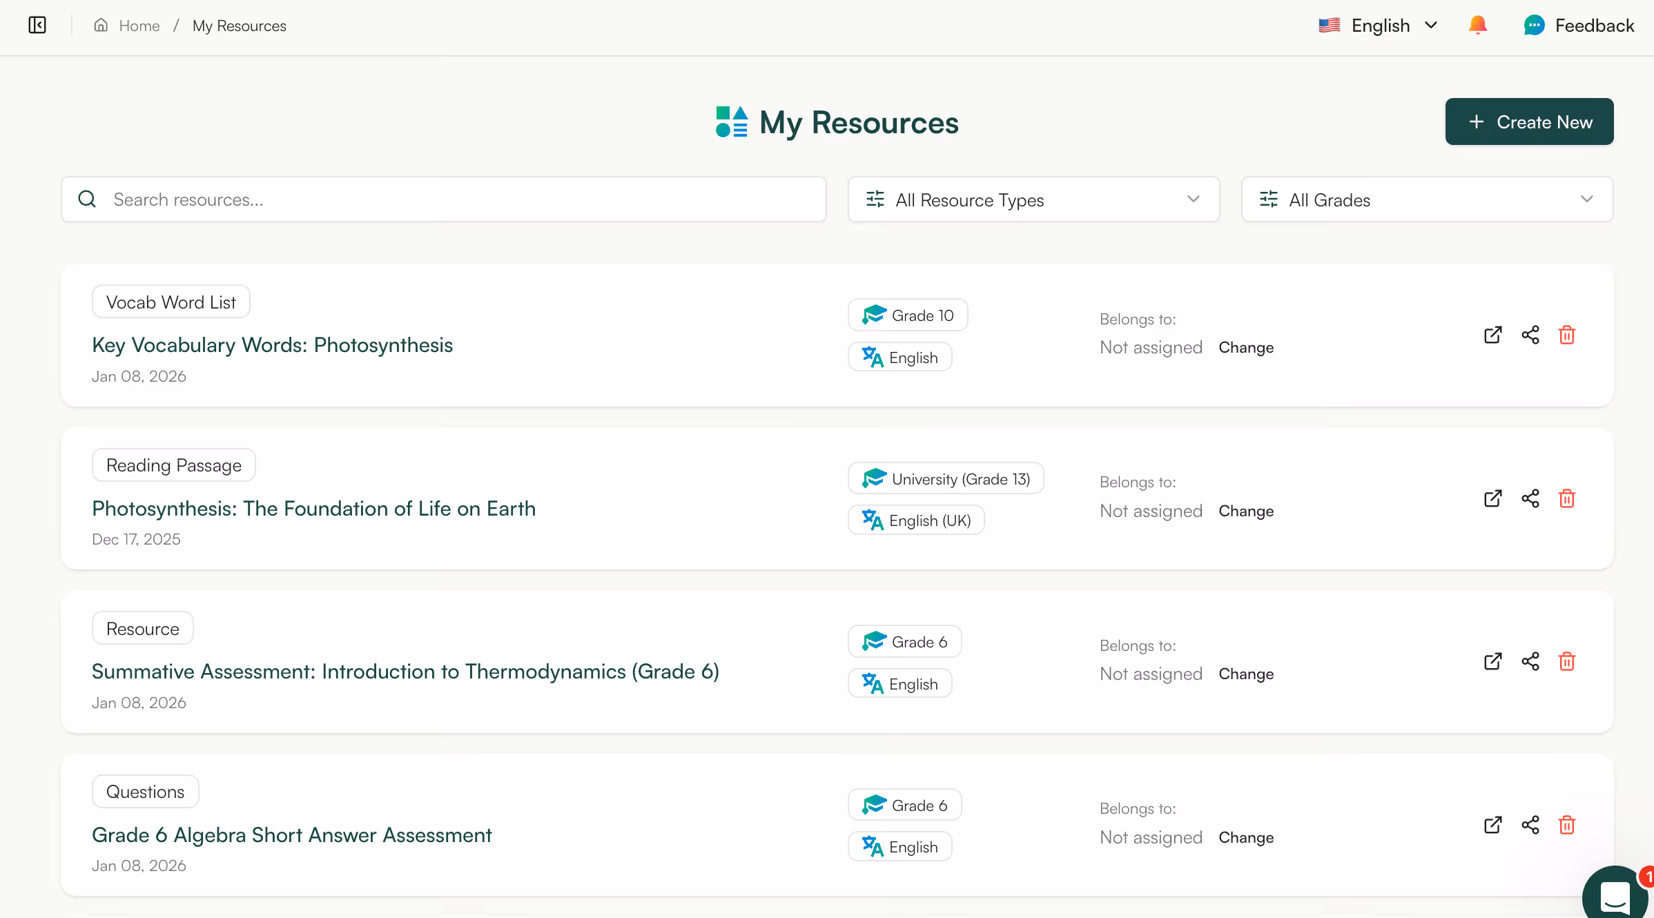Open the Photosynthesis vocab list in new tab
1654x918 pixels.
click(x=1492, y=335)
